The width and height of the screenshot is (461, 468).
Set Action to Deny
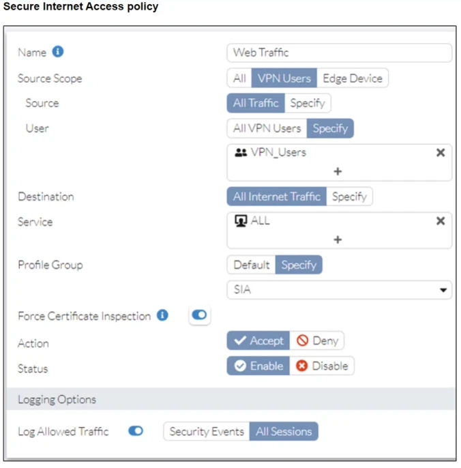point(317,340)
